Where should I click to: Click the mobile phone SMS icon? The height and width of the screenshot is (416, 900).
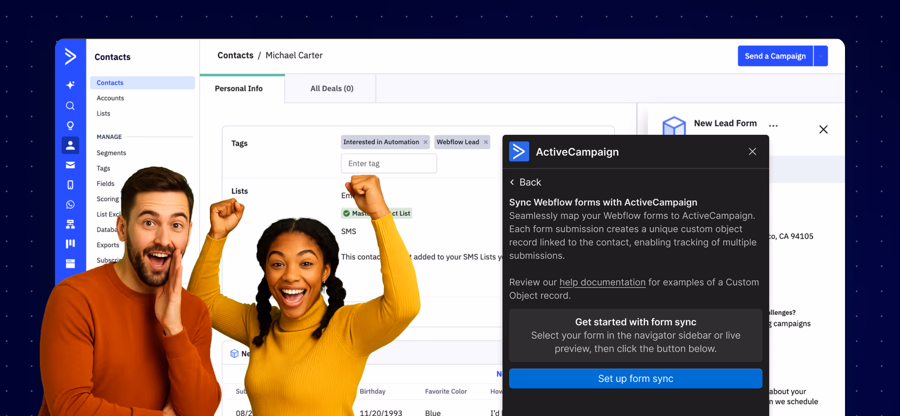click(70, 185)
